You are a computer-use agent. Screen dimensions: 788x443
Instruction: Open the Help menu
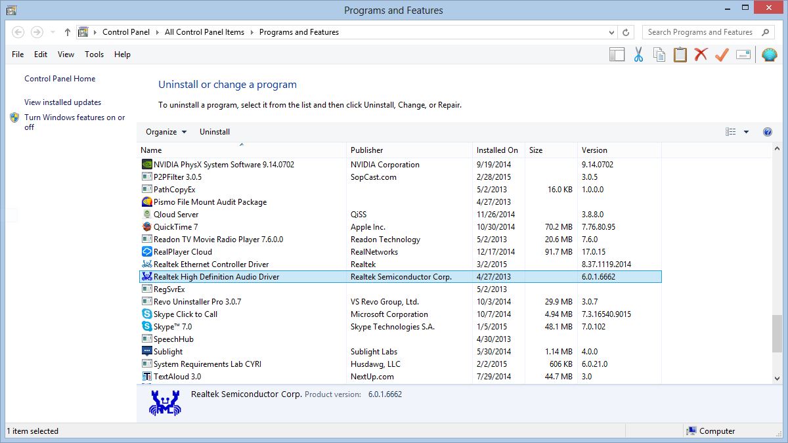pyautogui.click(x=122, y=54)
